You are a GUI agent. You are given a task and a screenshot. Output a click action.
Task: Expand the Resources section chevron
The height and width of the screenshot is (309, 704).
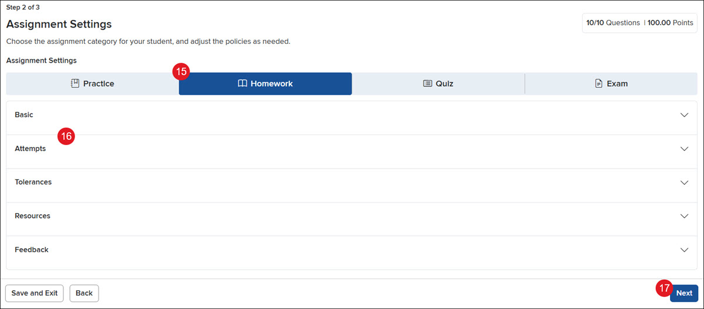(684, 216)
